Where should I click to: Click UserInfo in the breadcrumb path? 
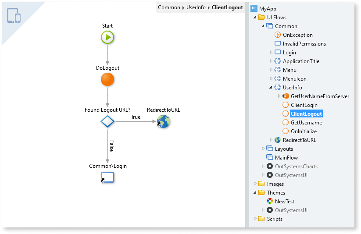tap(196, 7)
